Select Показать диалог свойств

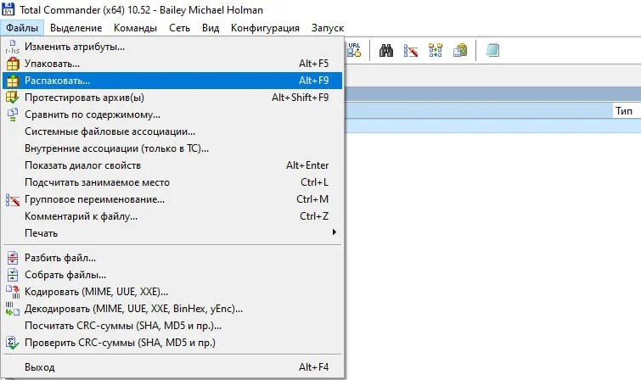172,165
